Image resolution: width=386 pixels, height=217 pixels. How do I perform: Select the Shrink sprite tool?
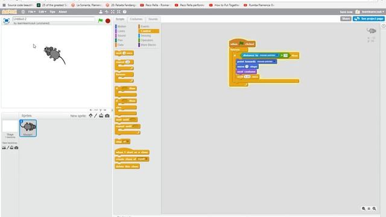(x=119, y=11)
